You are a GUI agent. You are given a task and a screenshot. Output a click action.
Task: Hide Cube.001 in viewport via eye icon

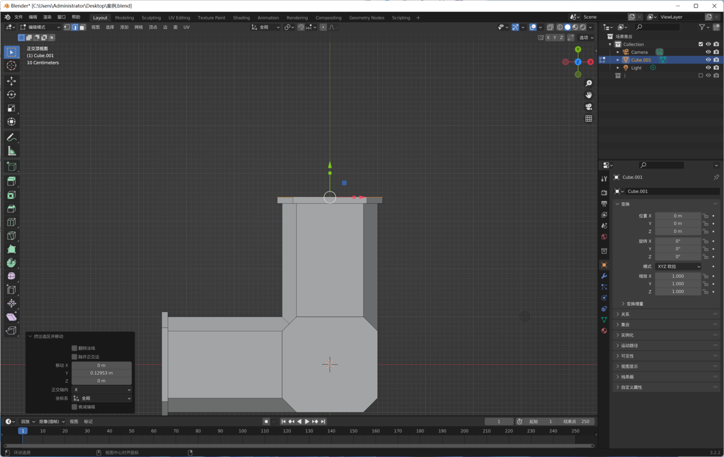[708, 60]
